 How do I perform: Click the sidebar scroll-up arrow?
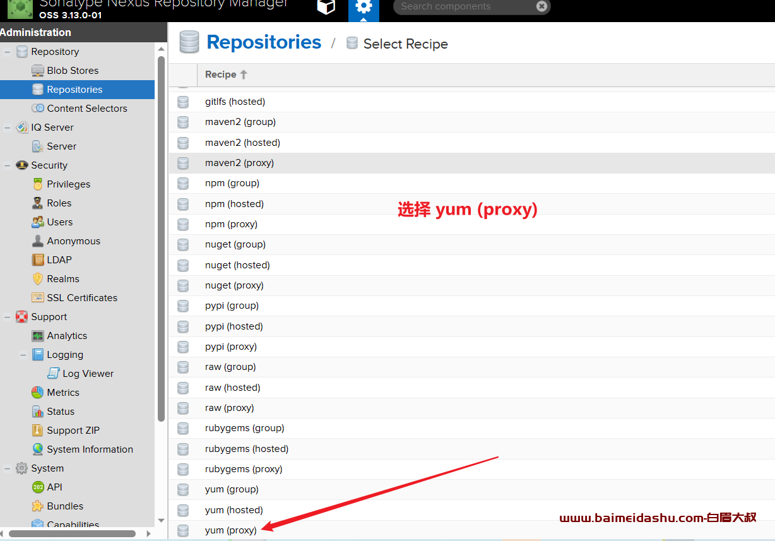161,49
